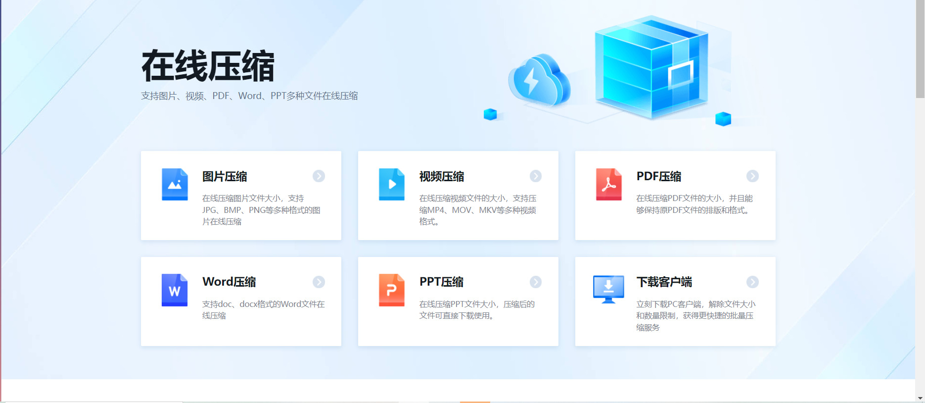Click the 在线压缩 main heading

tap(208, 66)
